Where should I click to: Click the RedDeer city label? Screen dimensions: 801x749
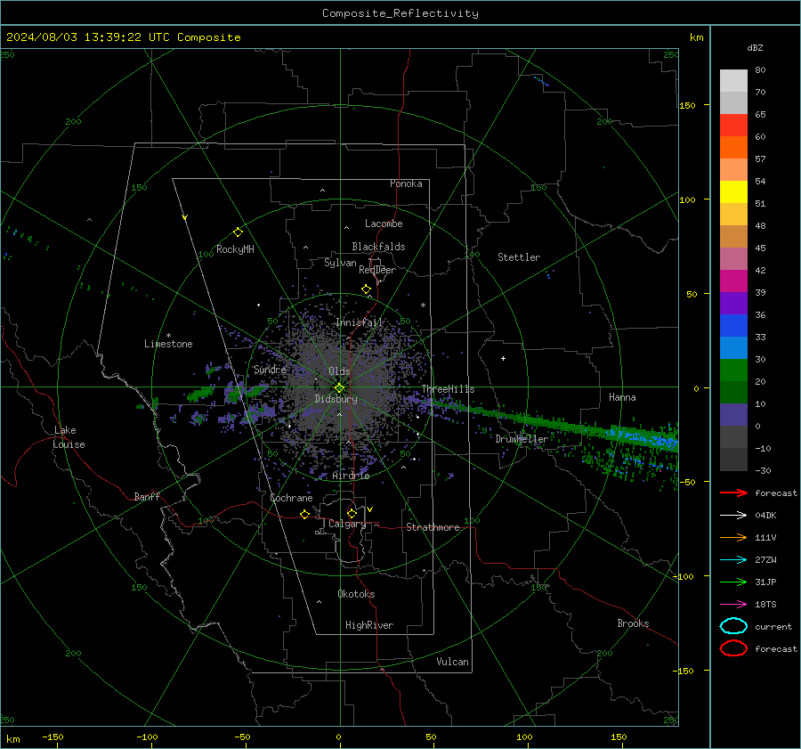pyautogui.click(x=377, y=270)
